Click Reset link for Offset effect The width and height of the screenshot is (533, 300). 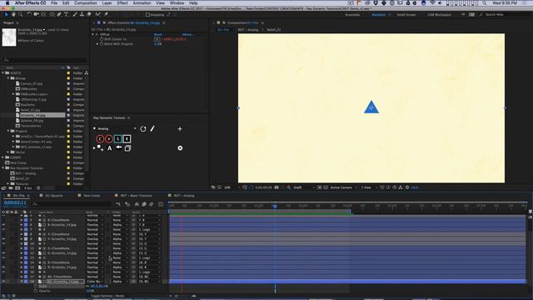pos(157,34)
